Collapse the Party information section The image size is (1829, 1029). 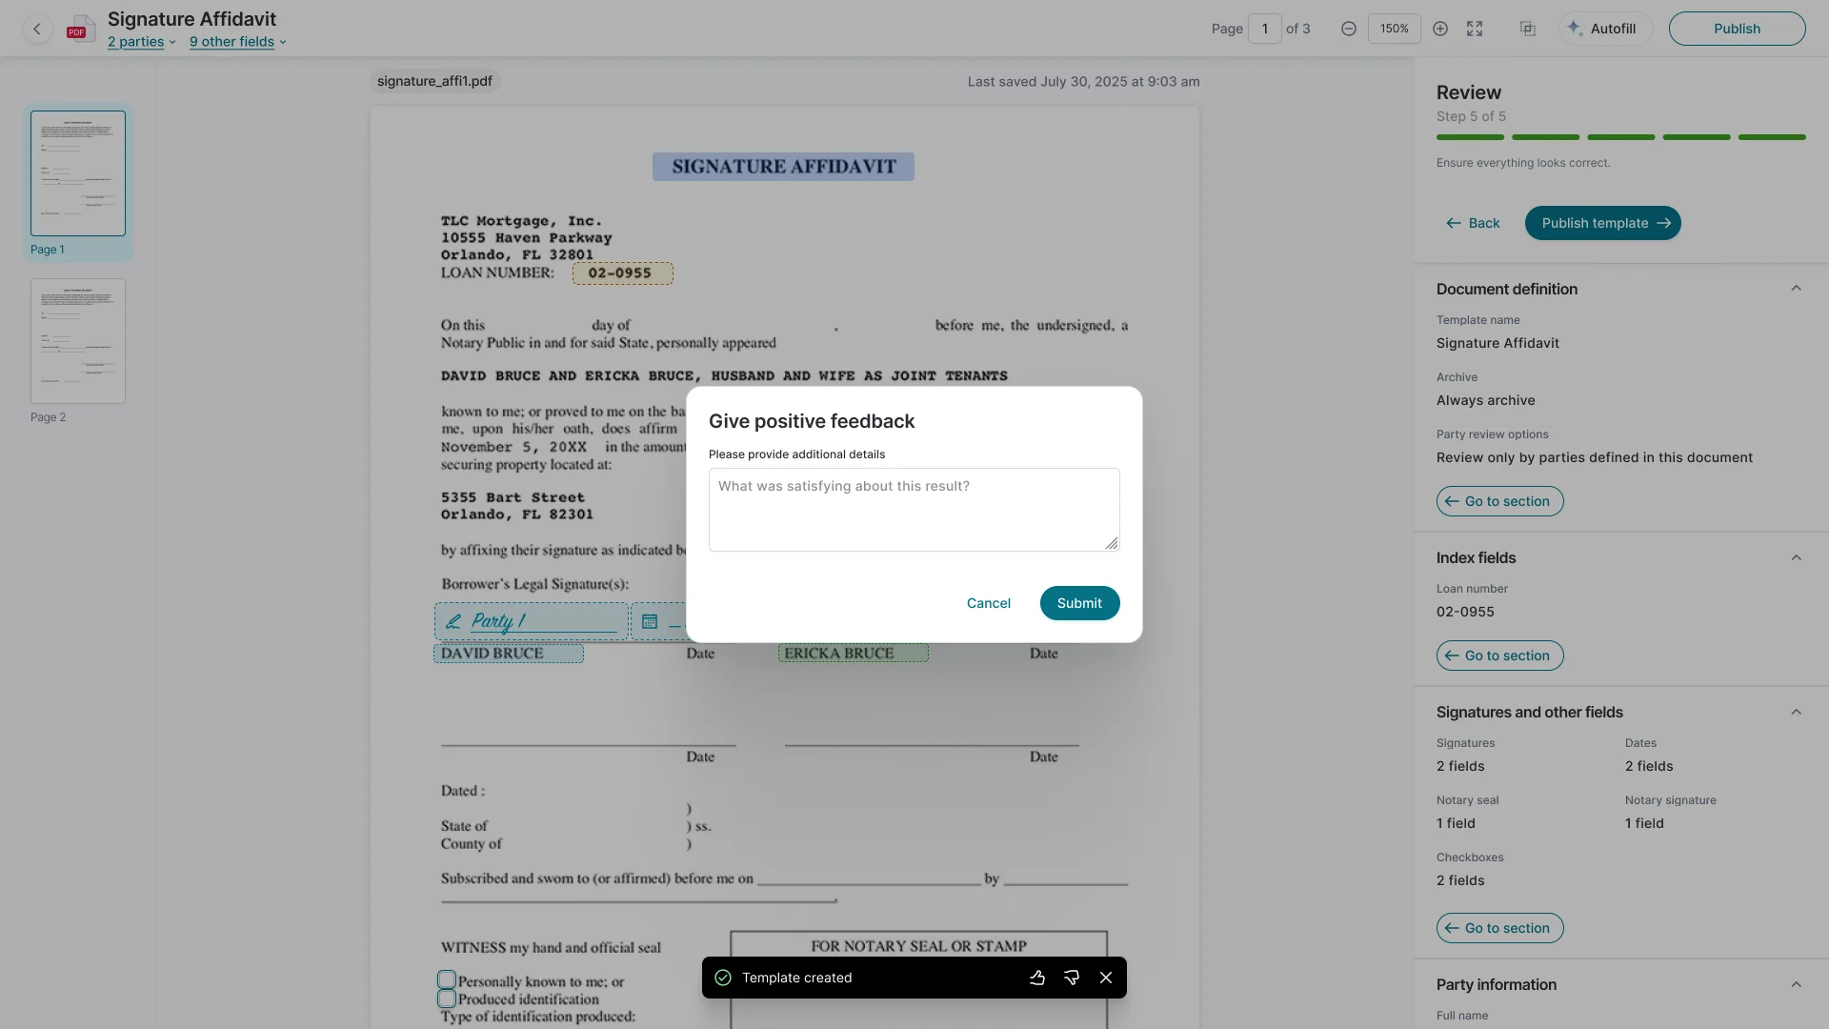pos(1796,984)
